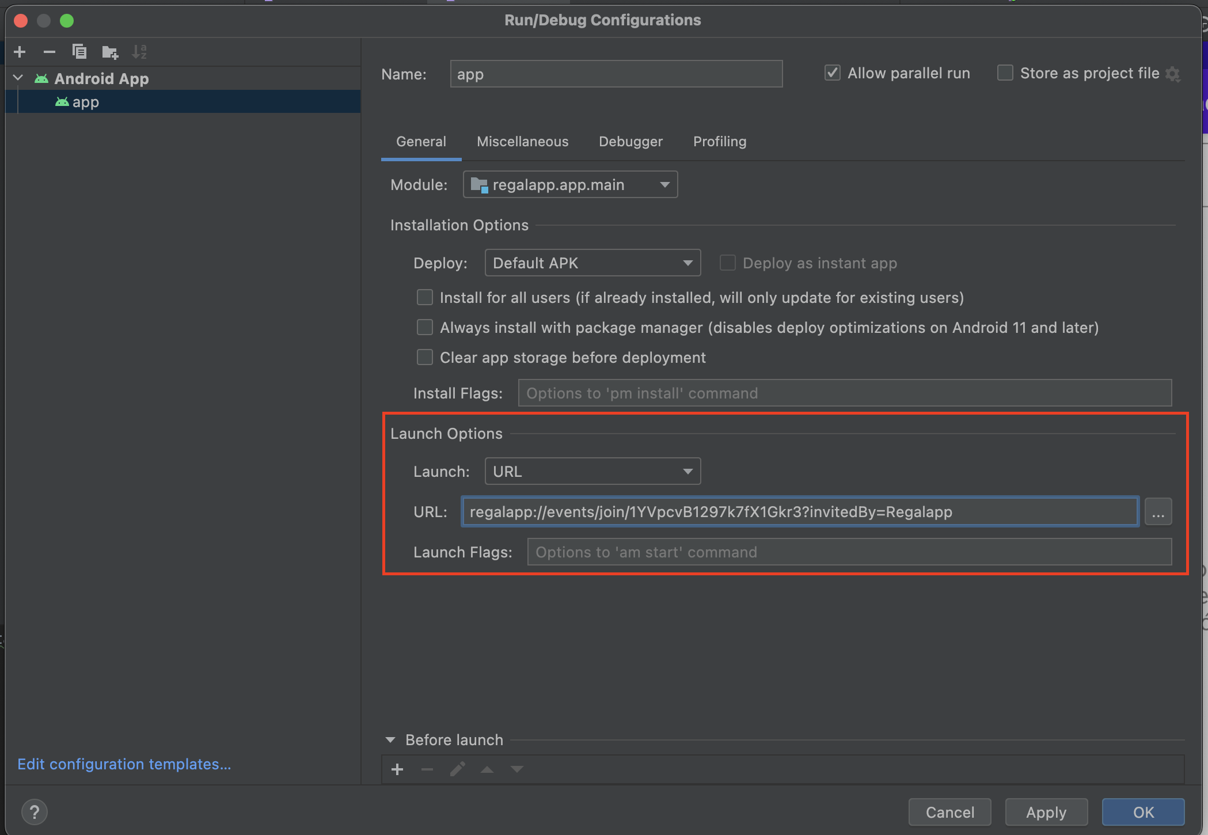Switch to the Miscellaneous tab

[x=522, y=142]
